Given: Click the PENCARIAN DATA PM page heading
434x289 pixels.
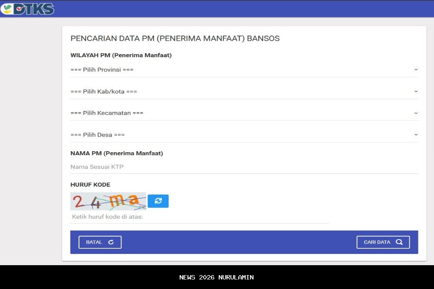Looking at the screenshot, I should click(x=175, y=38).
